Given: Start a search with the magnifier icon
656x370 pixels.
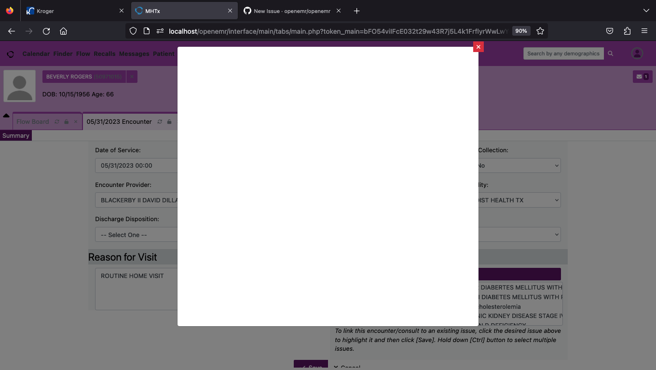Looking at the screenshot, I should point(611,53).
